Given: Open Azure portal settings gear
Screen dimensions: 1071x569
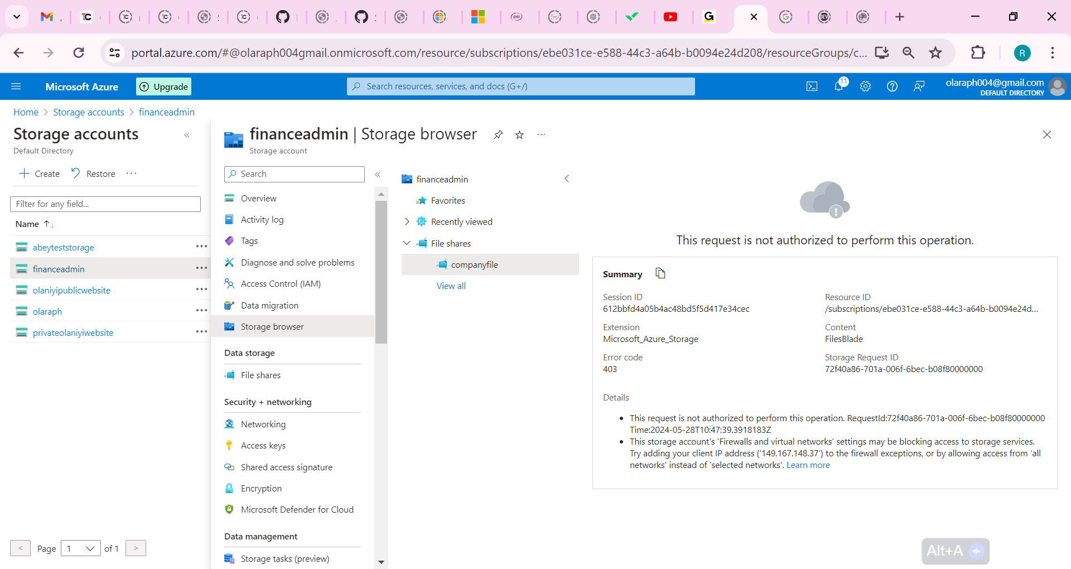Looking at the screenshot, I should (x=865, y=86).
